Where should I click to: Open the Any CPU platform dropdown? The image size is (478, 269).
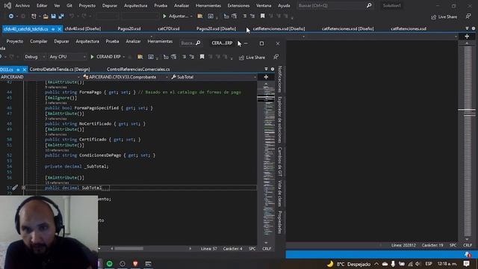click(67, 57)
